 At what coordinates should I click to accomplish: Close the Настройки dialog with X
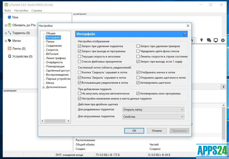click(188, 26)
